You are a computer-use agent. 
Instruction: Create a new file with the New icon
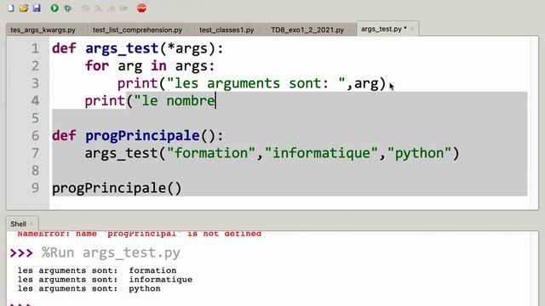(x=11, y=8)
